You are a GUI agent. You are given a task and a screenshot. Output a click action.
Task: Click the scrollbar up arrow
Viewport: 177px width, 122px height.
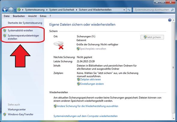pos(173,20)
